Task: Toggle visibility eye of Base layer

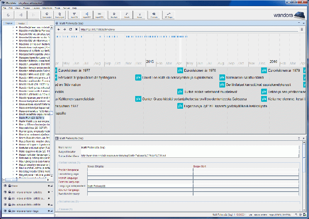Action: (5, 186)
